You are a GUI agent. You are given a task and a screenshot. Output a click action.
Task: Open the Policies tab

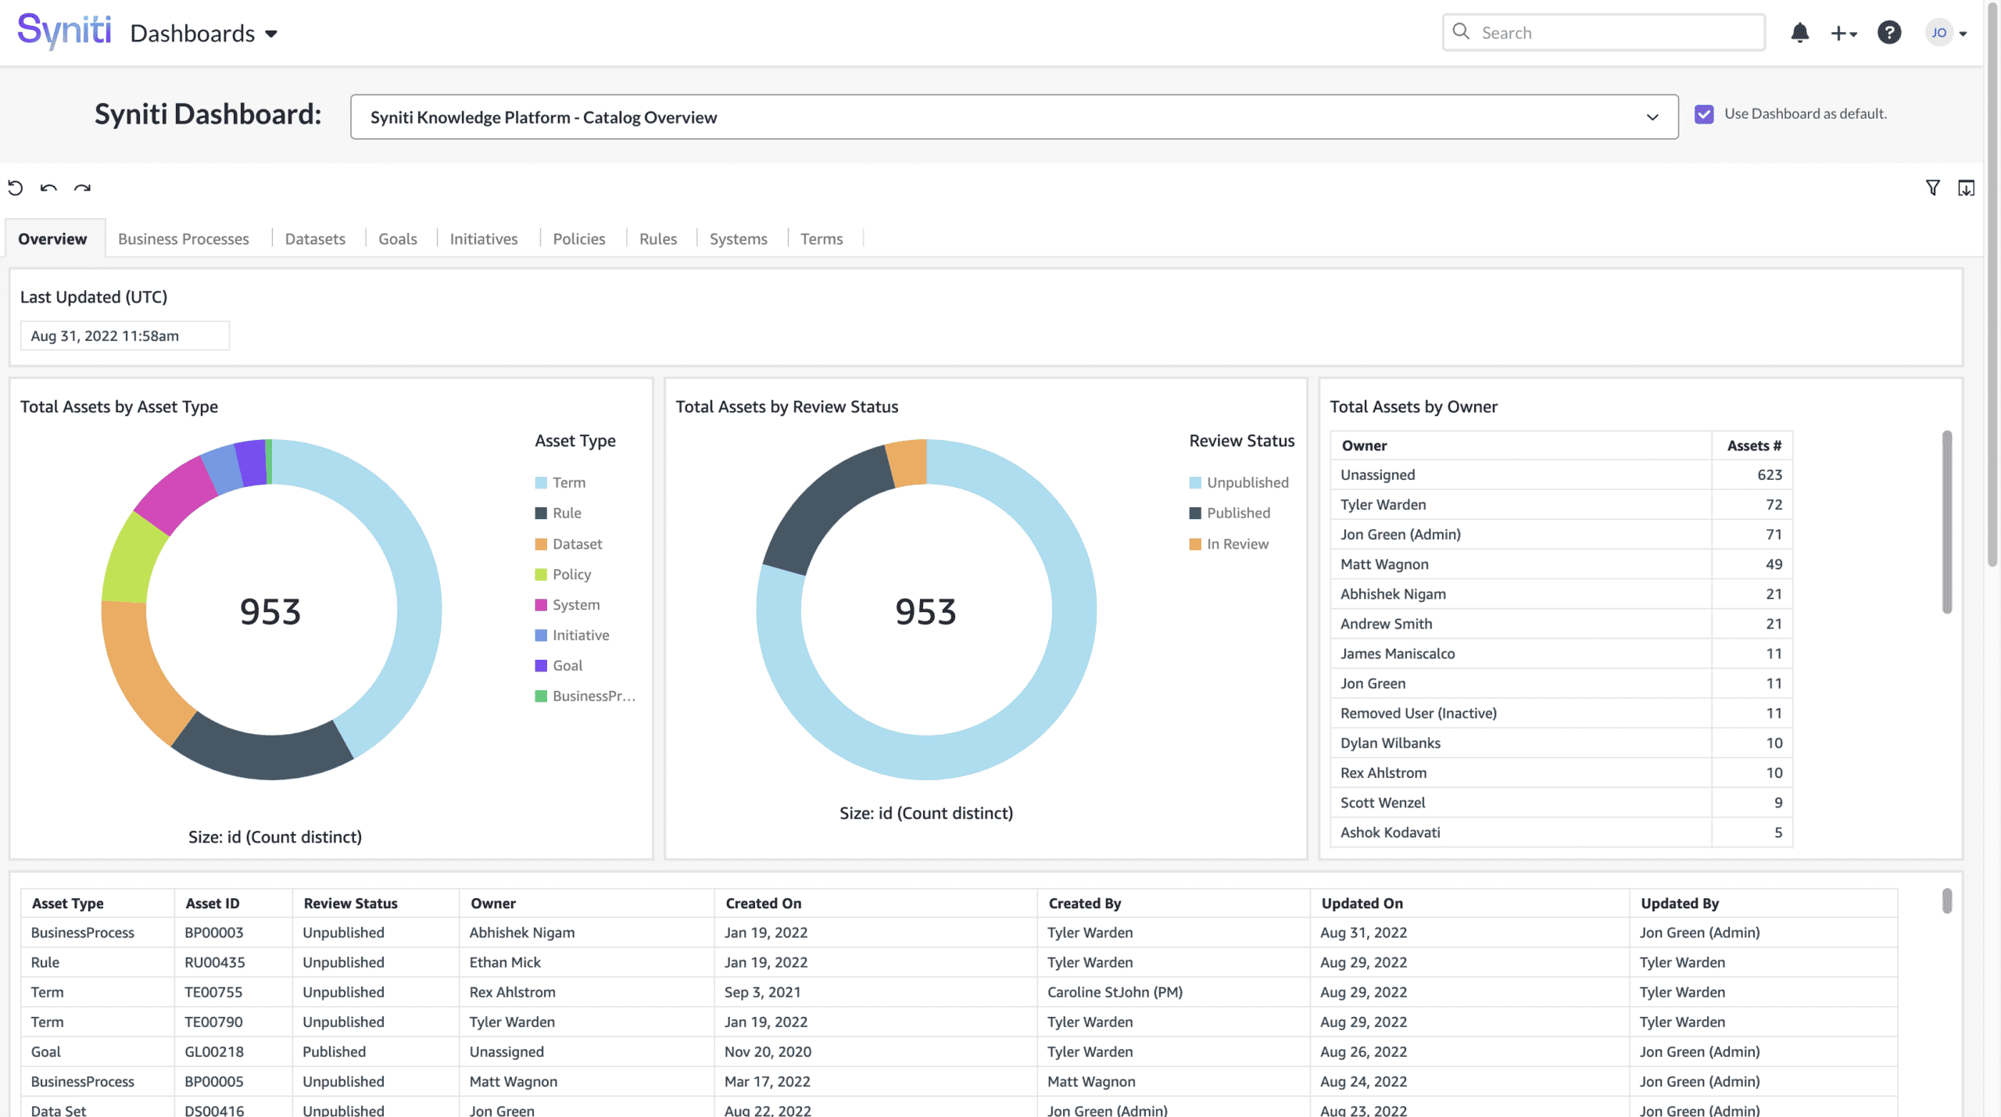578,239
